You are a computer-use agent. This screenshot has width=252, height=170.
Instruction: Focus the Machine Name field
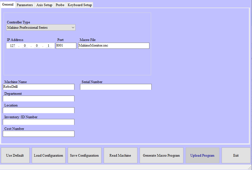tap(38, 87)
